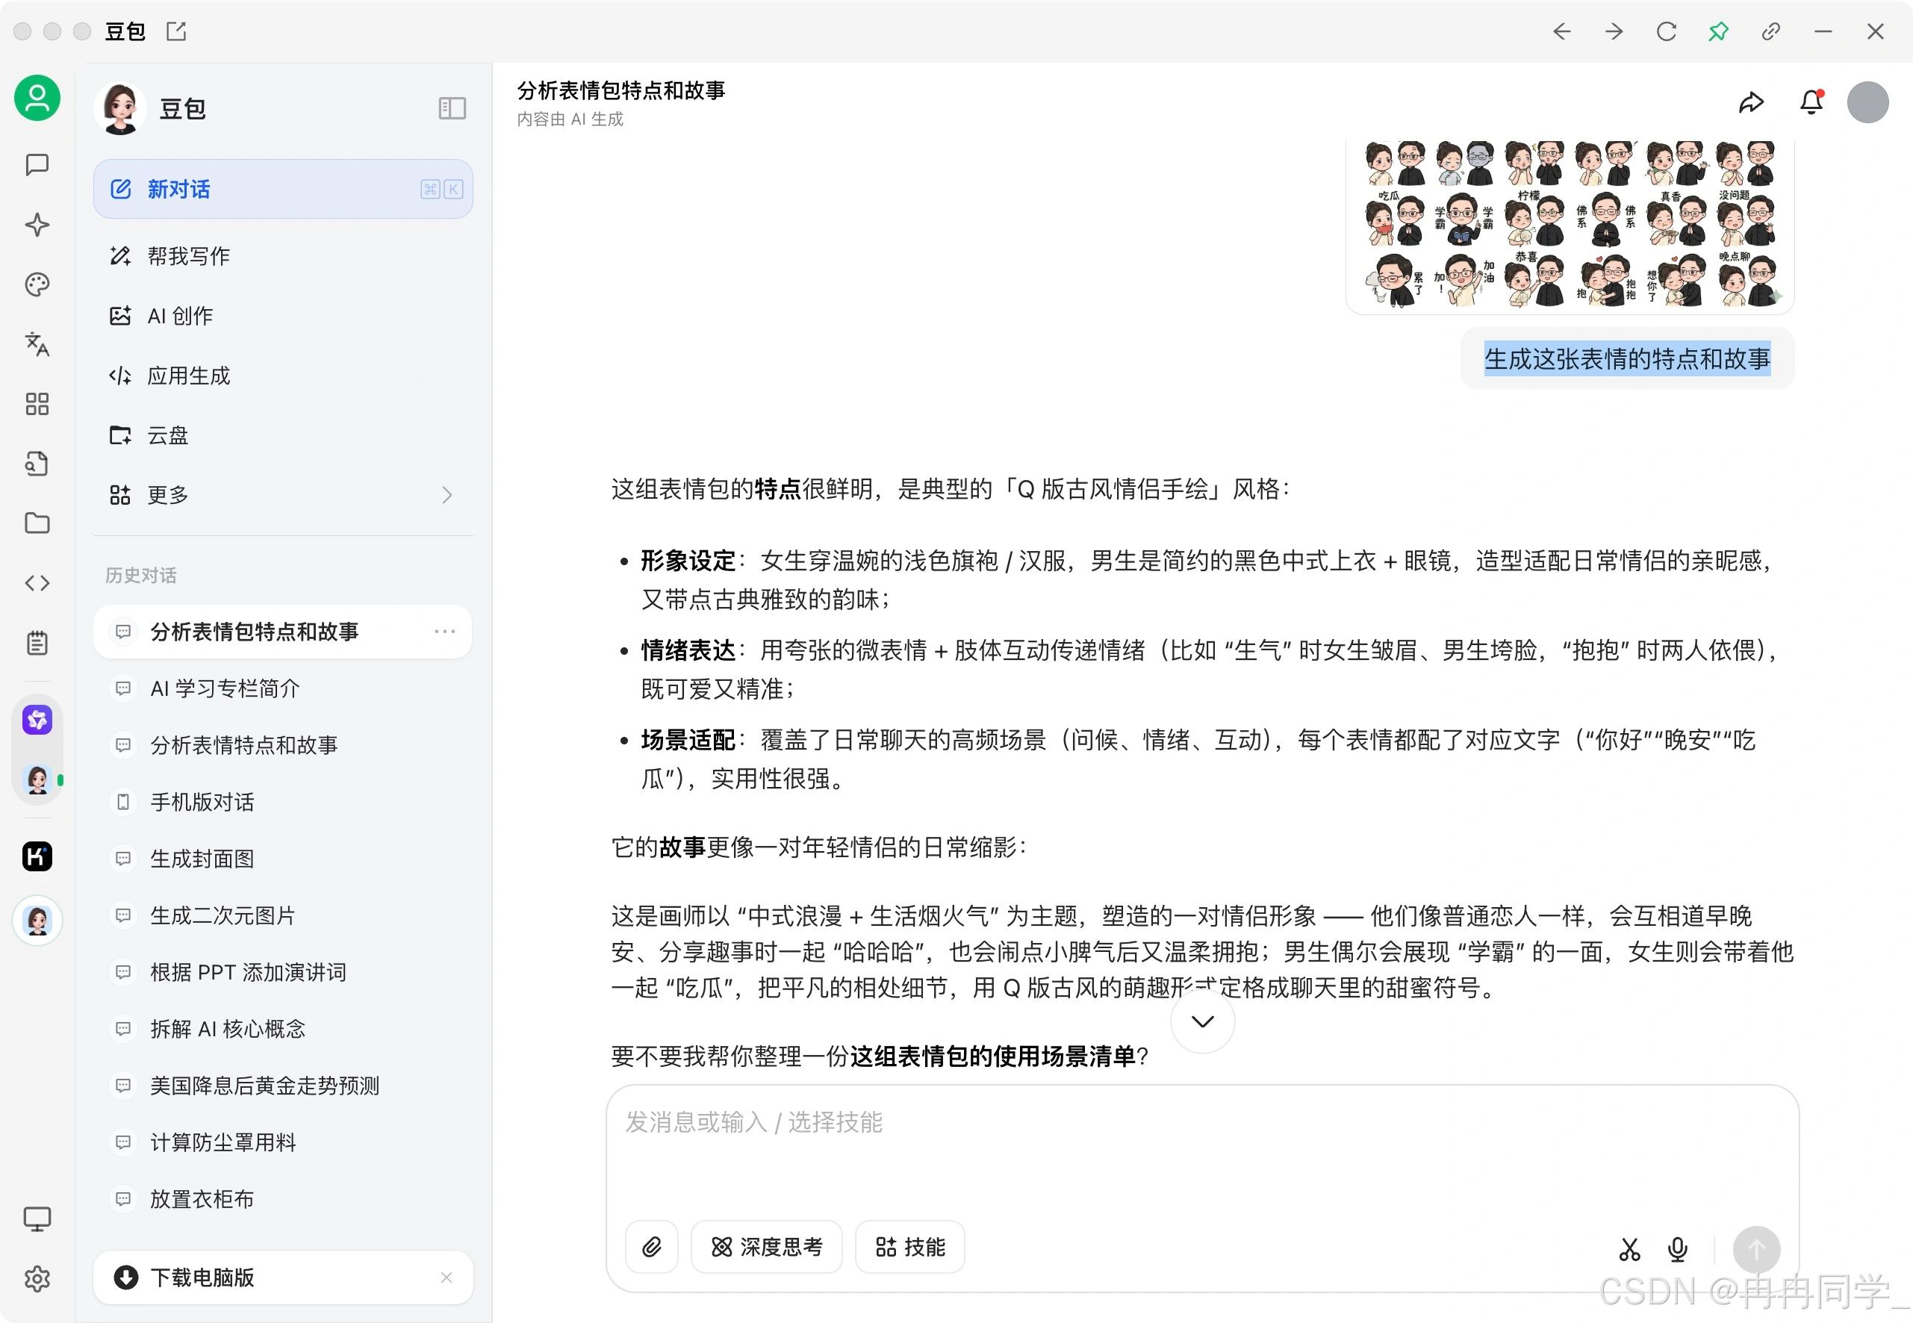Refresh the page with the reload icon
1913x1323 pixels.
pyautogui.click(x=1666, y=31)
